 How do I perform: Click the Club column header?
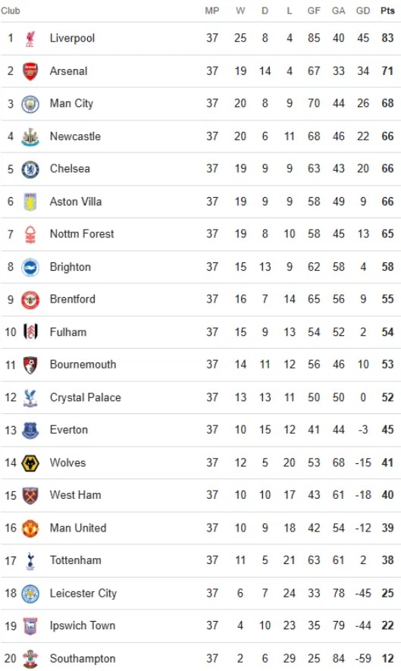(x=11, y=11)
